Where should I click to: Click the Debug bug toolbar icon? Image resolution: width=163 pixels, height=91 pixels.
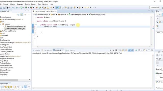17,8
